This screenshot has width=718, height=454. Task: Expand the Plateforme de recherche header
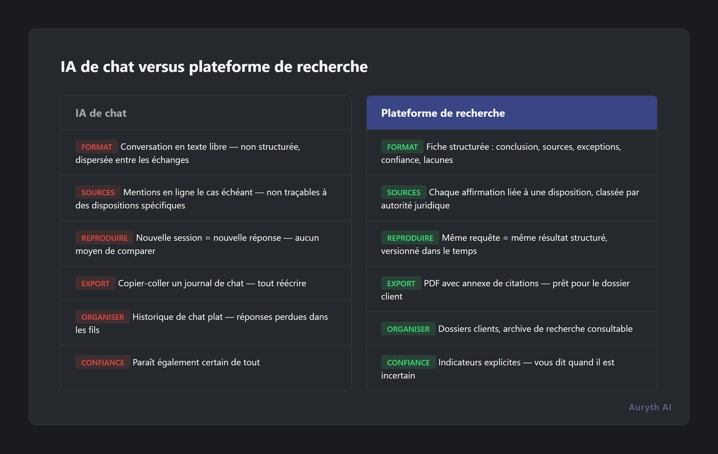click(x=443, y=113)
